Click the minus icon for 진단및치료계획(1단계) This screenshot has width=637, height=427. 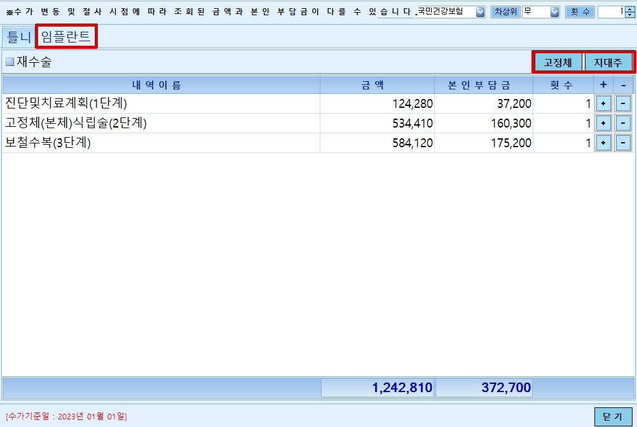point(623,103)
